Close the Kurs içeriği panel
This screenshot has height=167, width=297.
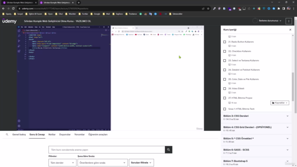(290, 30)
